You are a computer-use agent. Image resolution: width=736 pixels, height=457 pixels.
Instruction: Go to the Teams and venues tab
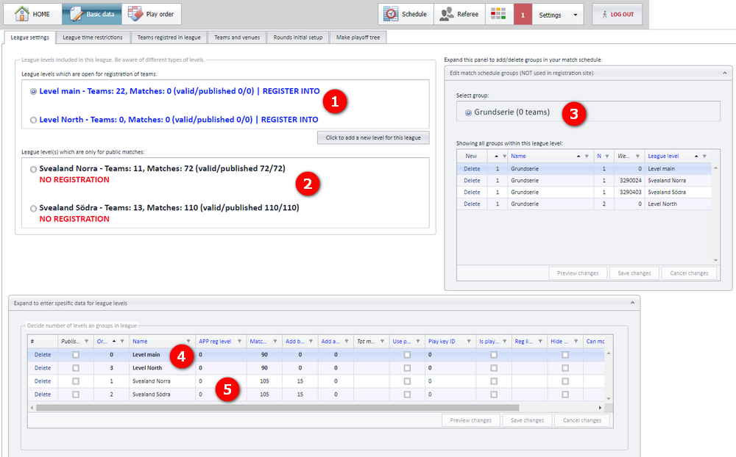(237, 37)
